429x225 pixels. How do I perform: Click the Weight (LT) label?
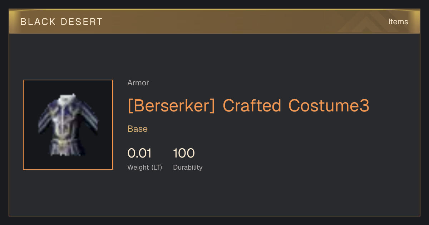(x=145, y=167)
